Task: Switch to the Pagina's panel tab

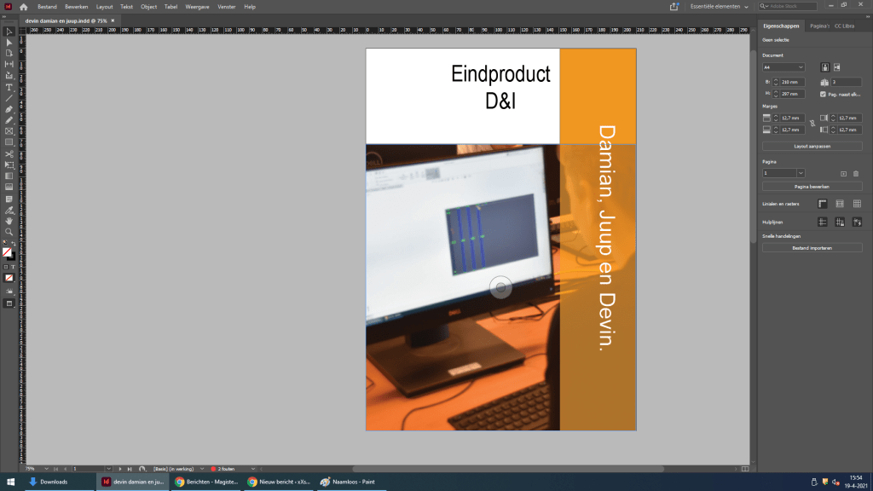Action: (819, 26)
